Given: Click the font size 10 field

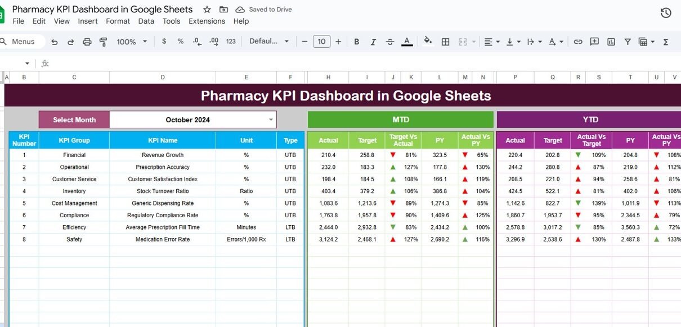Looking at the screenshot, I should coord(321,42).
